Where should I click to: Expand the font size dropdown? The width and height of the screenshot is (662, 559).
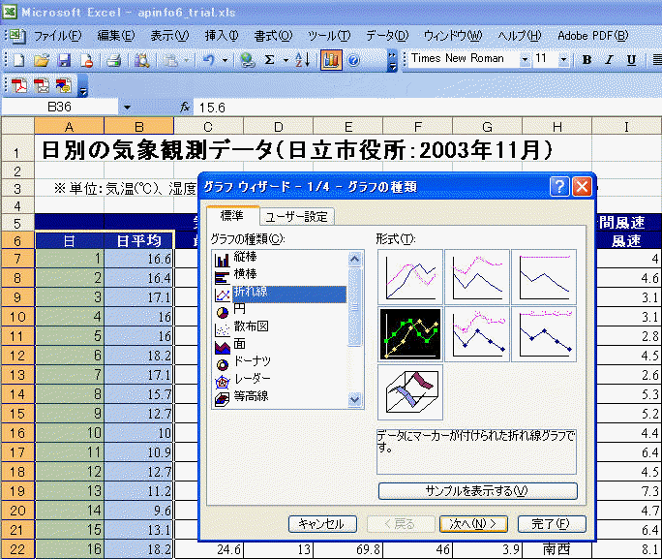pos(566,60)
